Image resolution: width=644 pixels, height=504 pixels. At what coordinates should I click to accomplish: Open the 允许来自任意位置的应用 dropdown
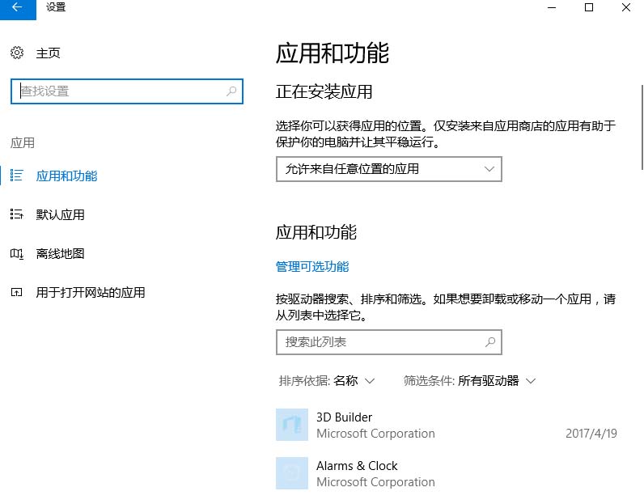click(388, 169)
